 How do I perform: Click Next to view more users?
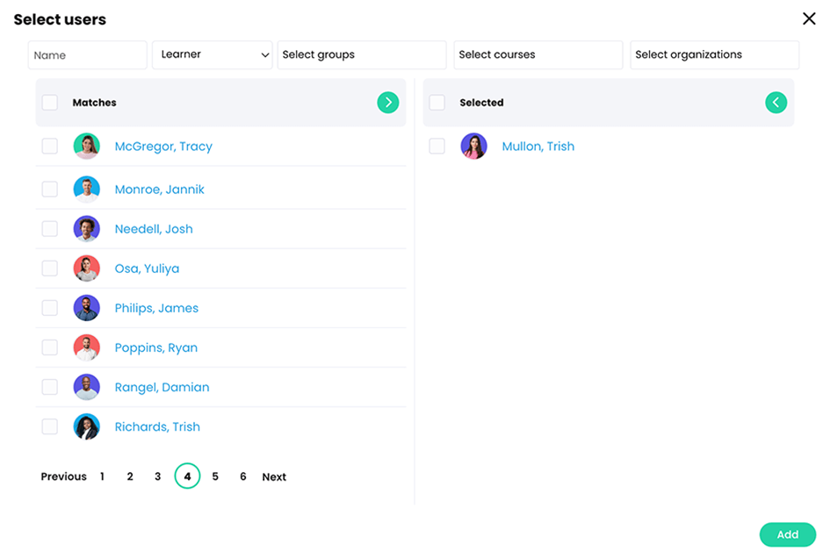(273, 476)
